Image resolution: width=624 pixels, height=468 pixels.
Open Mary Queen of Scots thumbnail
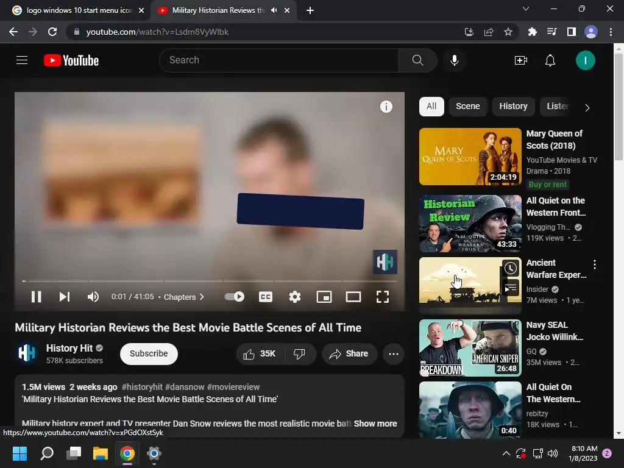(x=470, y=157)
